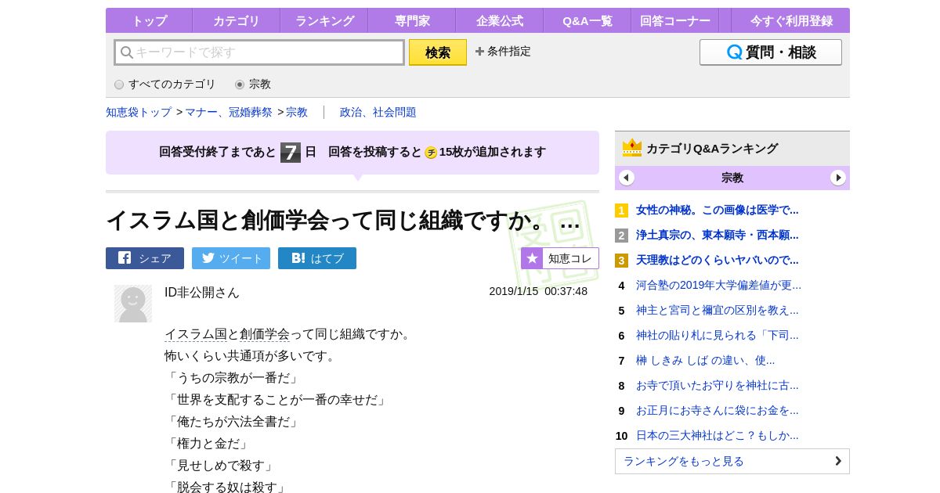940x493 pixels.
Task: Add to 知恵コレ via its text label
Action: 570,258
